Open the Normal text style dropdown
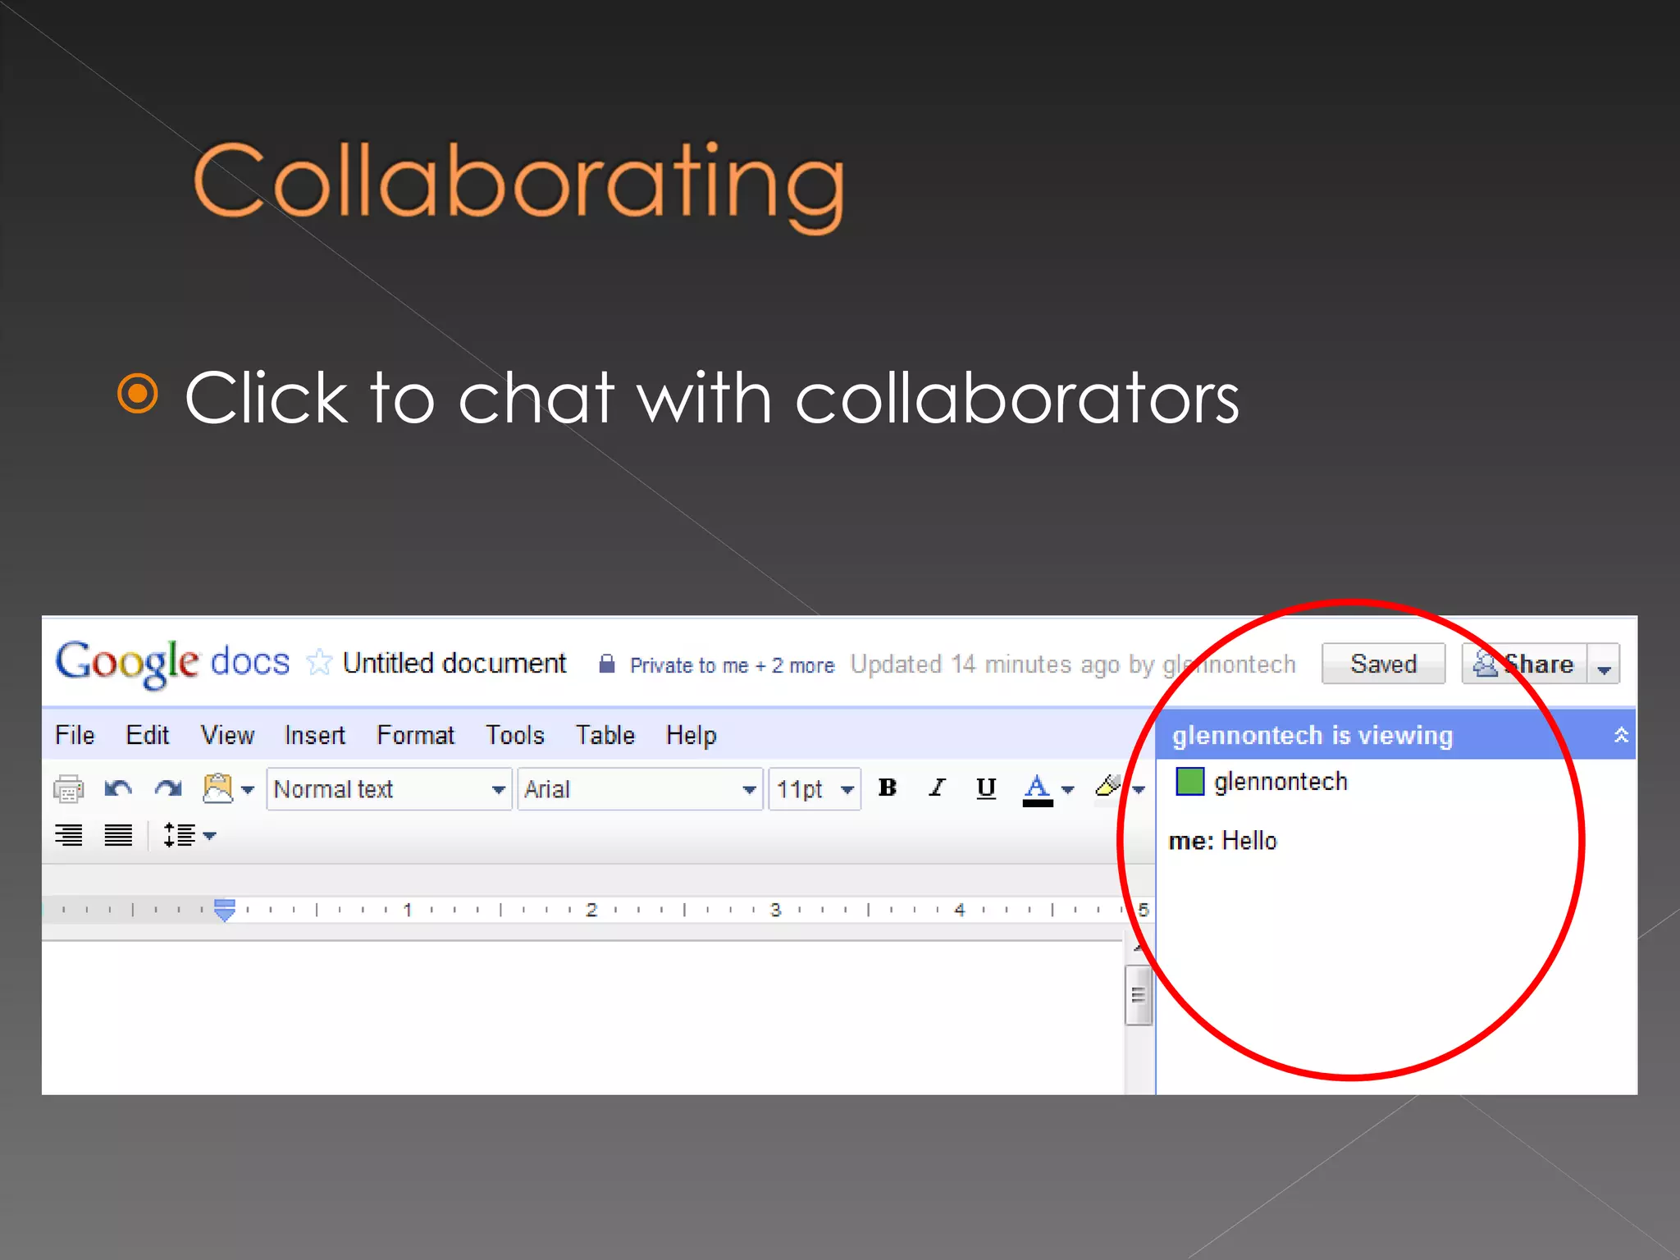This screenshot has width=1680, height=1260. point(389,789)
